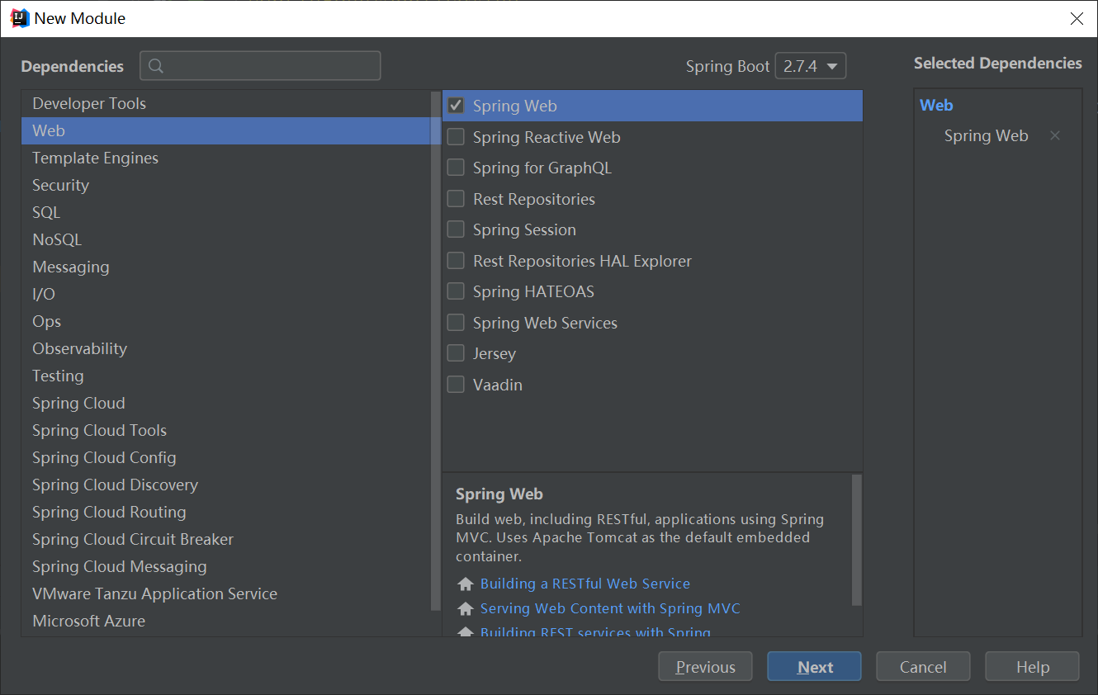
Task: Select Spring Cloud Config category
Action: pos(226,457)
